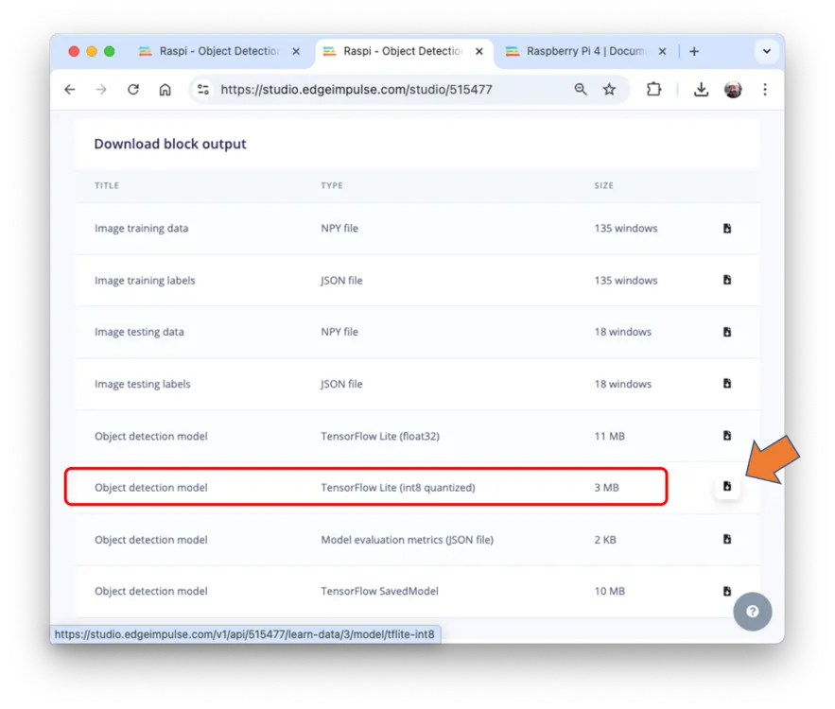Go to the browser home page icon

pyautogui.click(x=165, y=90)
